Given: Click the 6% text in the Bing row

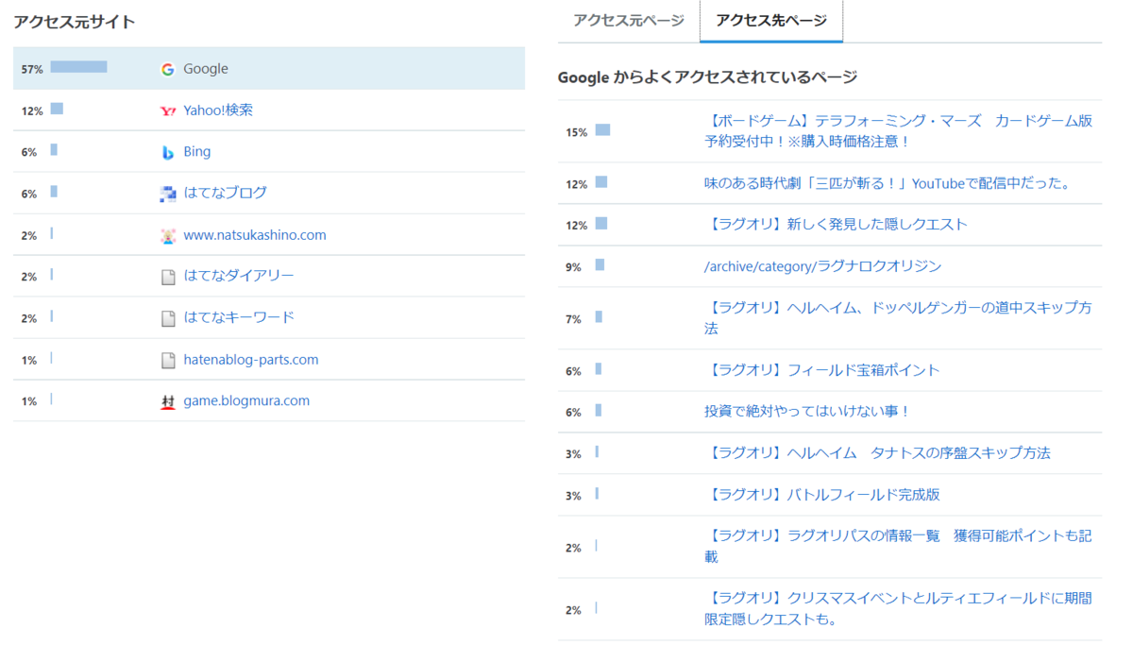Looking at the screenshot, I should pyautogui.click(x=29, y=153).
